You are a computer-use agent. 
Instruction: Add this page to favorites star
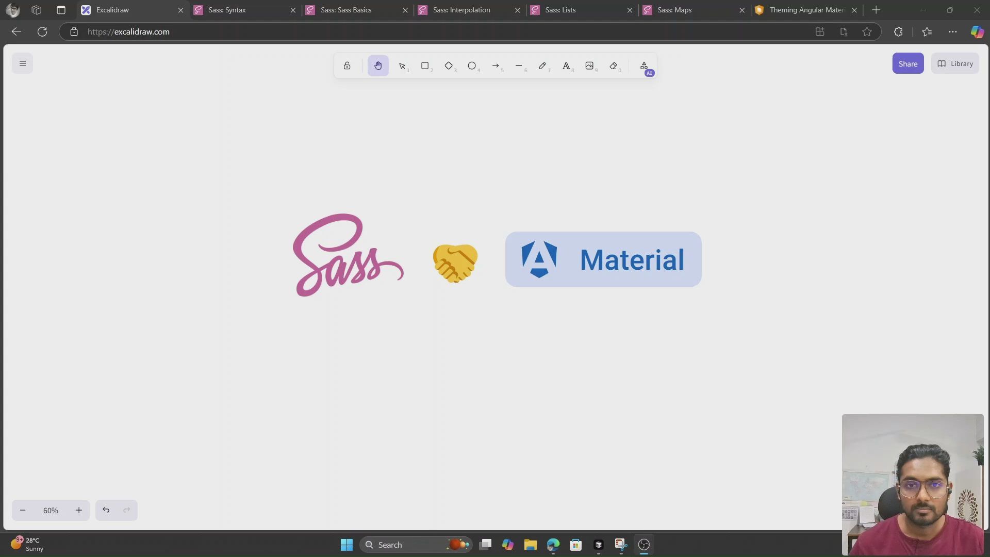867,31
